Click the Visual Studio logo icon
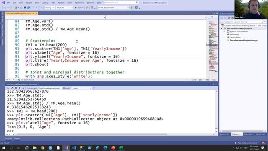This screenshot has height=151, width=268. pyautogui.click(x=3, y=3)
